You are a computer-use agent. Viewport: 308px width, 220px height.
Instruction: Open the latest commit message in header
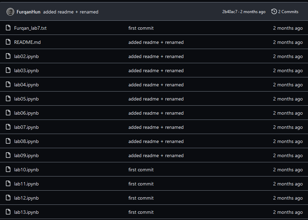pos(71,12)
